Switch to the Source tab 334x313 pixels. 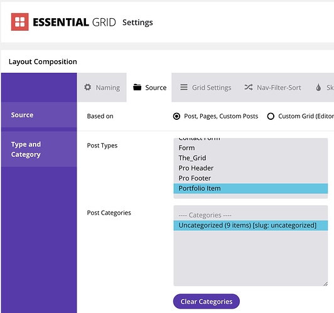coord(149,87)
